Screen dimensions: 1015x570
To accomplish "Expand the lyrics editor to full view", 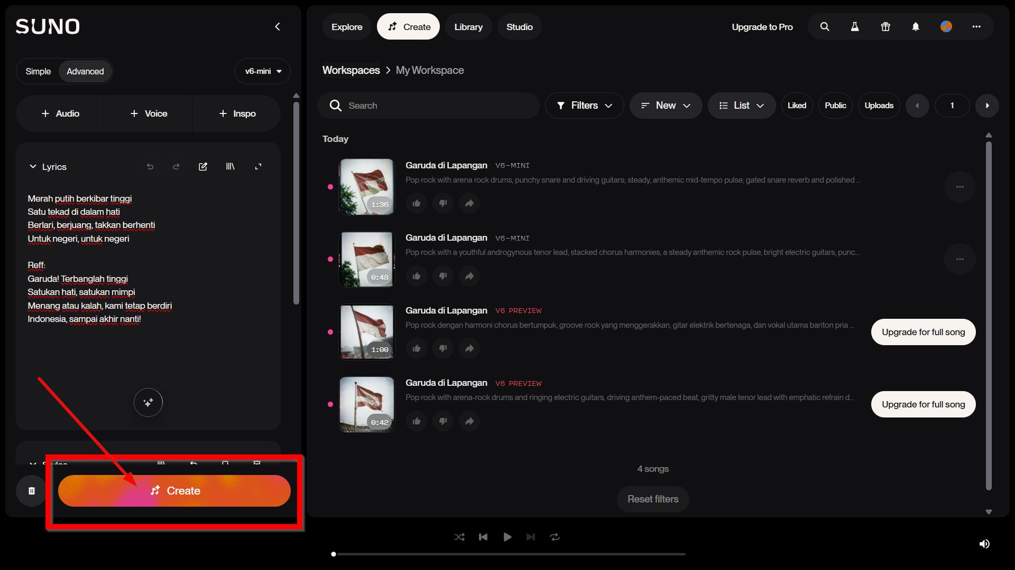I will pyautogui.click(x=258, y=167).
